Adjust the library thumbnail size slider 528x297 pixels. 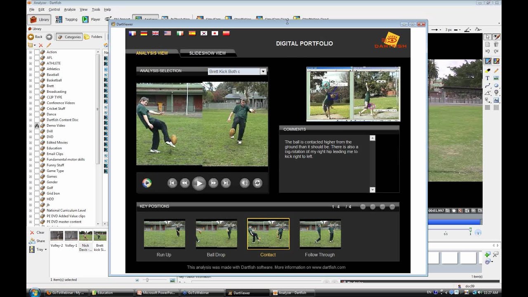point(147,280)
